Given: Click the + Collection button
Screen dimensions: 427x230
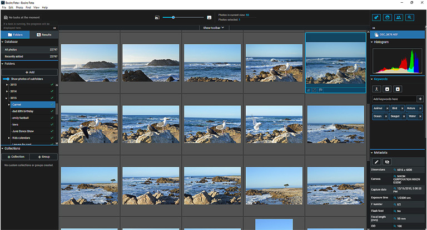Looking at the screenshot, I should pyautogui.click(x=16, y=157).
